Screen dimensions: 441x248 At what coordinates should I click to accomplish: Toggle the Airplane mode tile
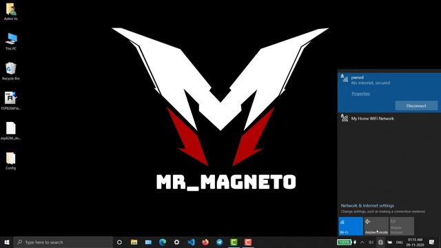376,226
